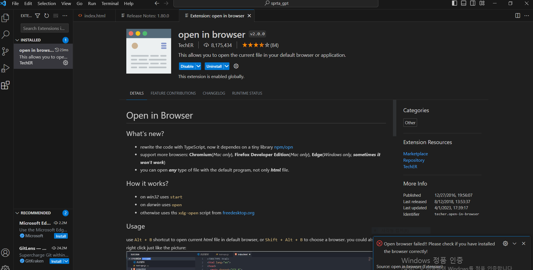Select the DETAILS tab
This screenshot has height=270, width=533.
click(x=137, y=93)
